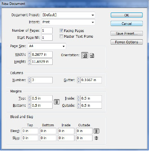The width and height of the screenshot is (150, 152).
Task: Click Gutter stepper arrows
Action: 79,80
